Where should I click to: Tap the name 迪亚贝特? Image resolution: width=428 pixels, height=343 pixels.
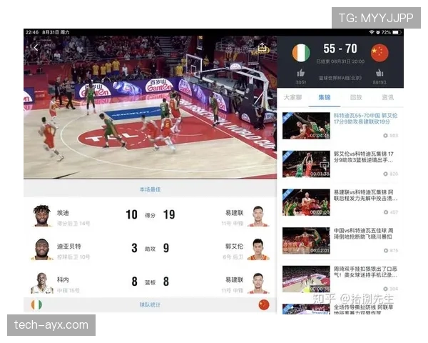coord(68,246)
